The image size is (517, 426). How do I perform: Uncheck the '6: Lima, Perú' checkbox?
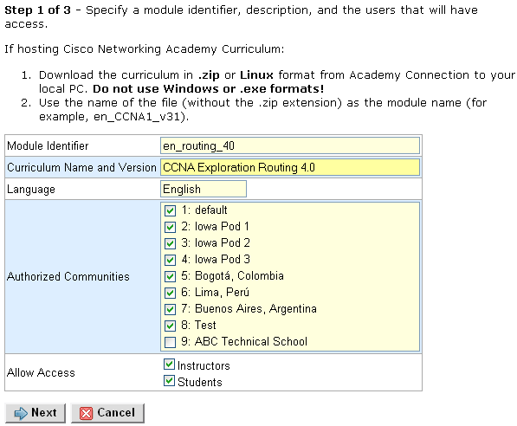(170, 293)
